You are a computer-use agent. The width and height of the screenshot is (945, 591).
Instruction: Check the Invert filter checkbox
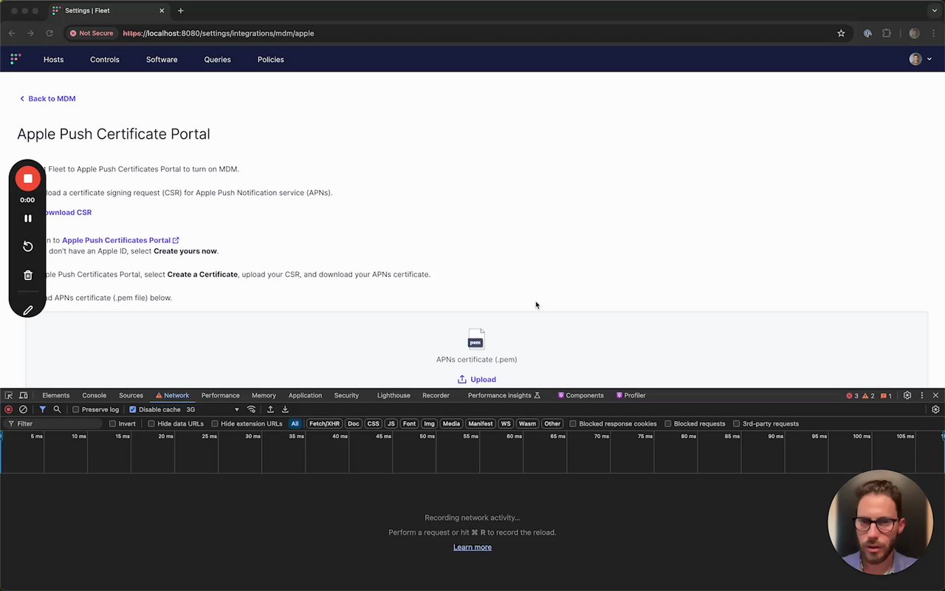112,424
